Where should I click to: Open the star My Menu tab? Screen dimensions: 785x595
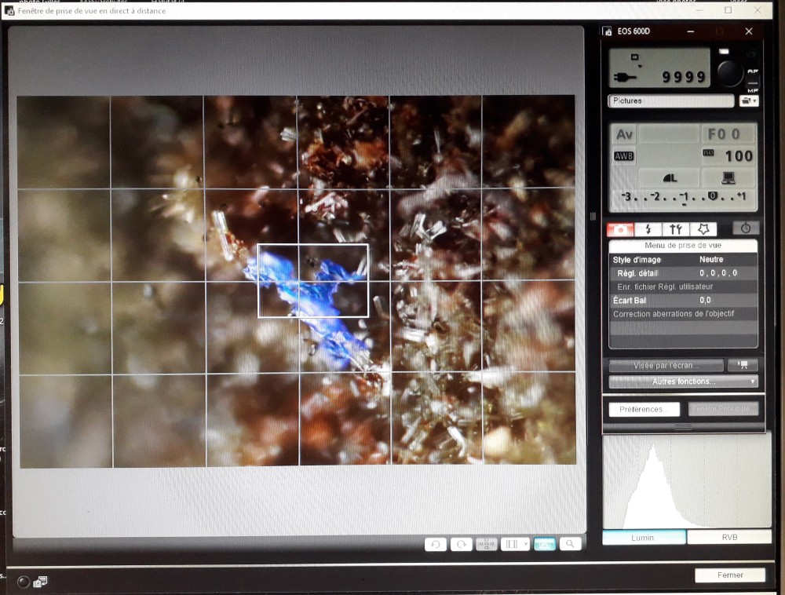(703, 229)
